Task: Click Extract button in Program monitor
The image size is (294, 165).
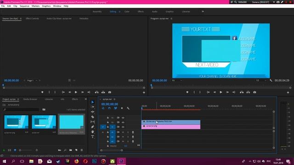Action: pyautogui.click(x=248, y=92)
